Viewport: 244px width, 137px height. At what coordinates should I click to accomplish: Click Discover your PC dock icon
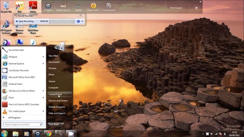[x=63, y=7]
